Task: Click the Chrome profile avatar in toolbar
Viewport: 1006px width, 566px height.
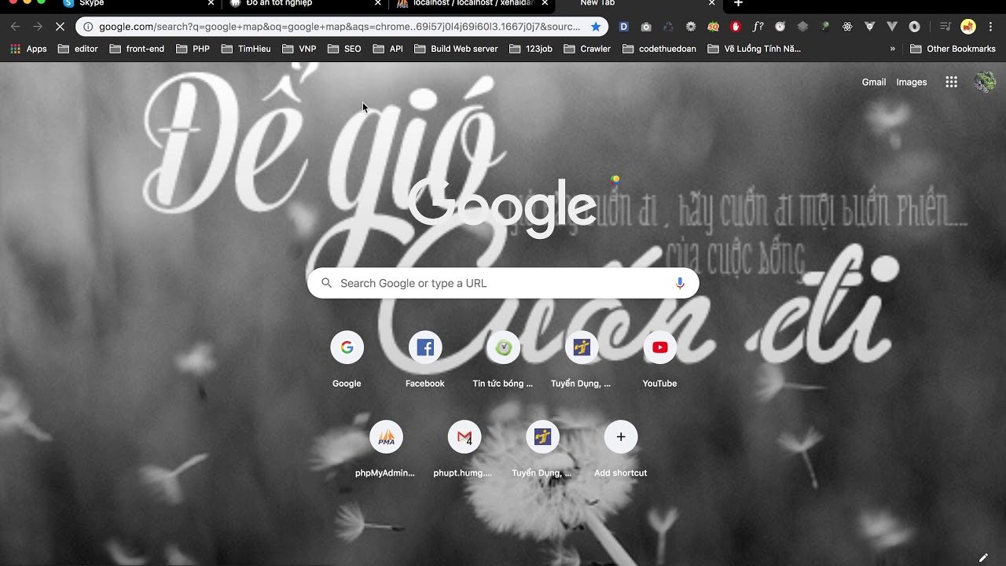Action: pos(968,27)
